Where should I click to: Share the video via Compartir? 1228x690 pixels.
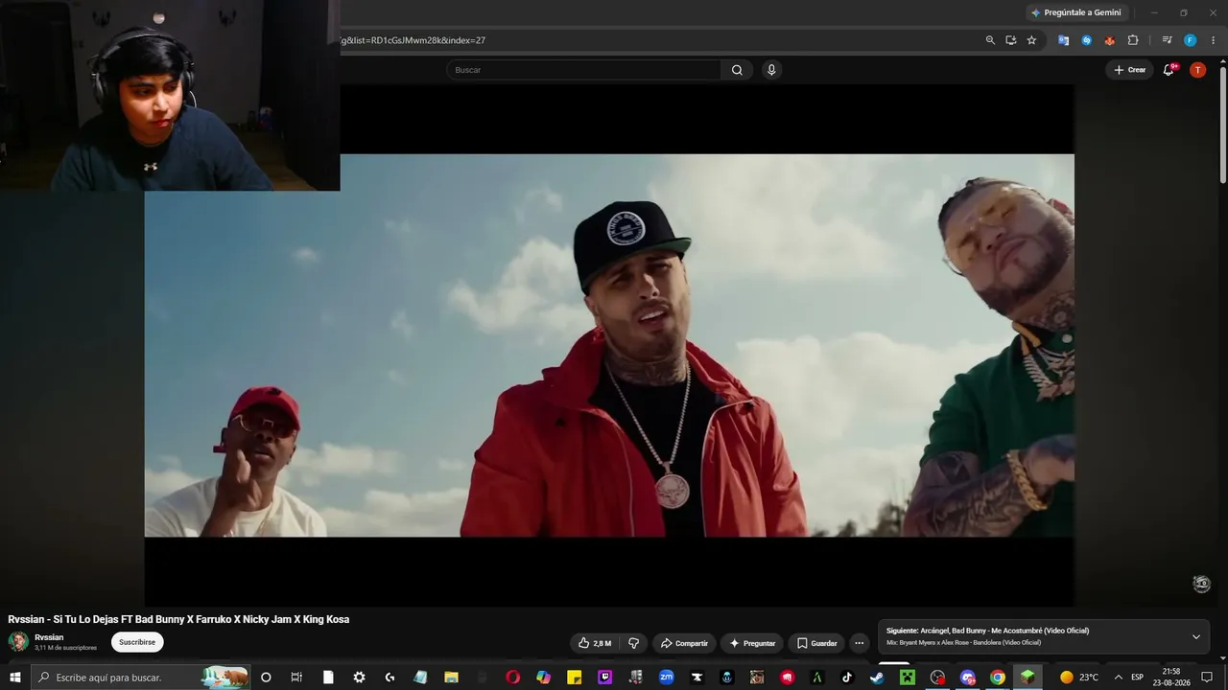point(684,643)
